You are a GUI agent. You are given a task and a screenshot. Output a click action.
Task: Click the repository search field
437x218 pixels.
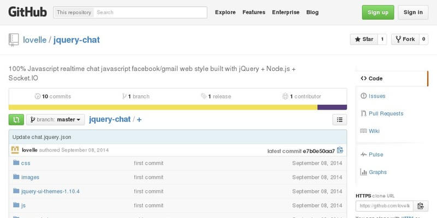(x=150, y=12)
